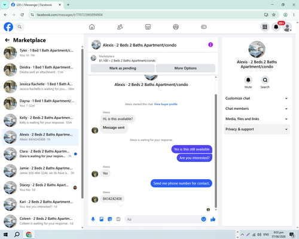Screen dimensions: 299x239
Task: Show hidden system tray icons chevron
Action: click(x=242, y=234)
